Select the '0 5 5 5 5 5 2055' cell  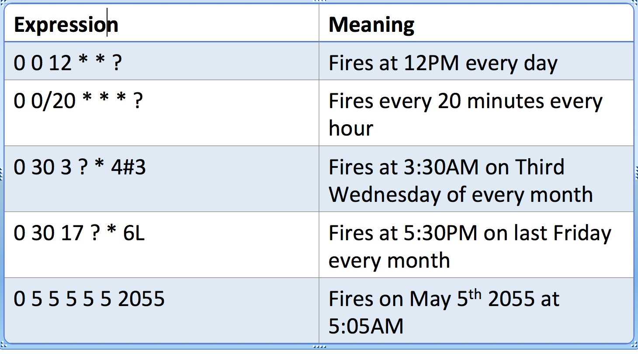162,310
